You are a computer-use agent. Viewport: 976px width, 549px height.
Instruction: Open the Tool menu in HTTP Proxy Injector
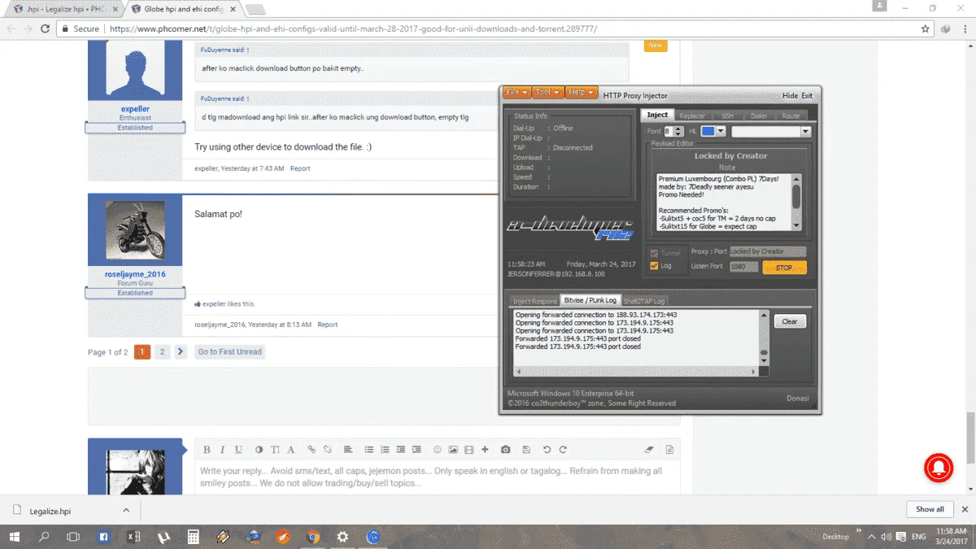click(x=548, y=93)
